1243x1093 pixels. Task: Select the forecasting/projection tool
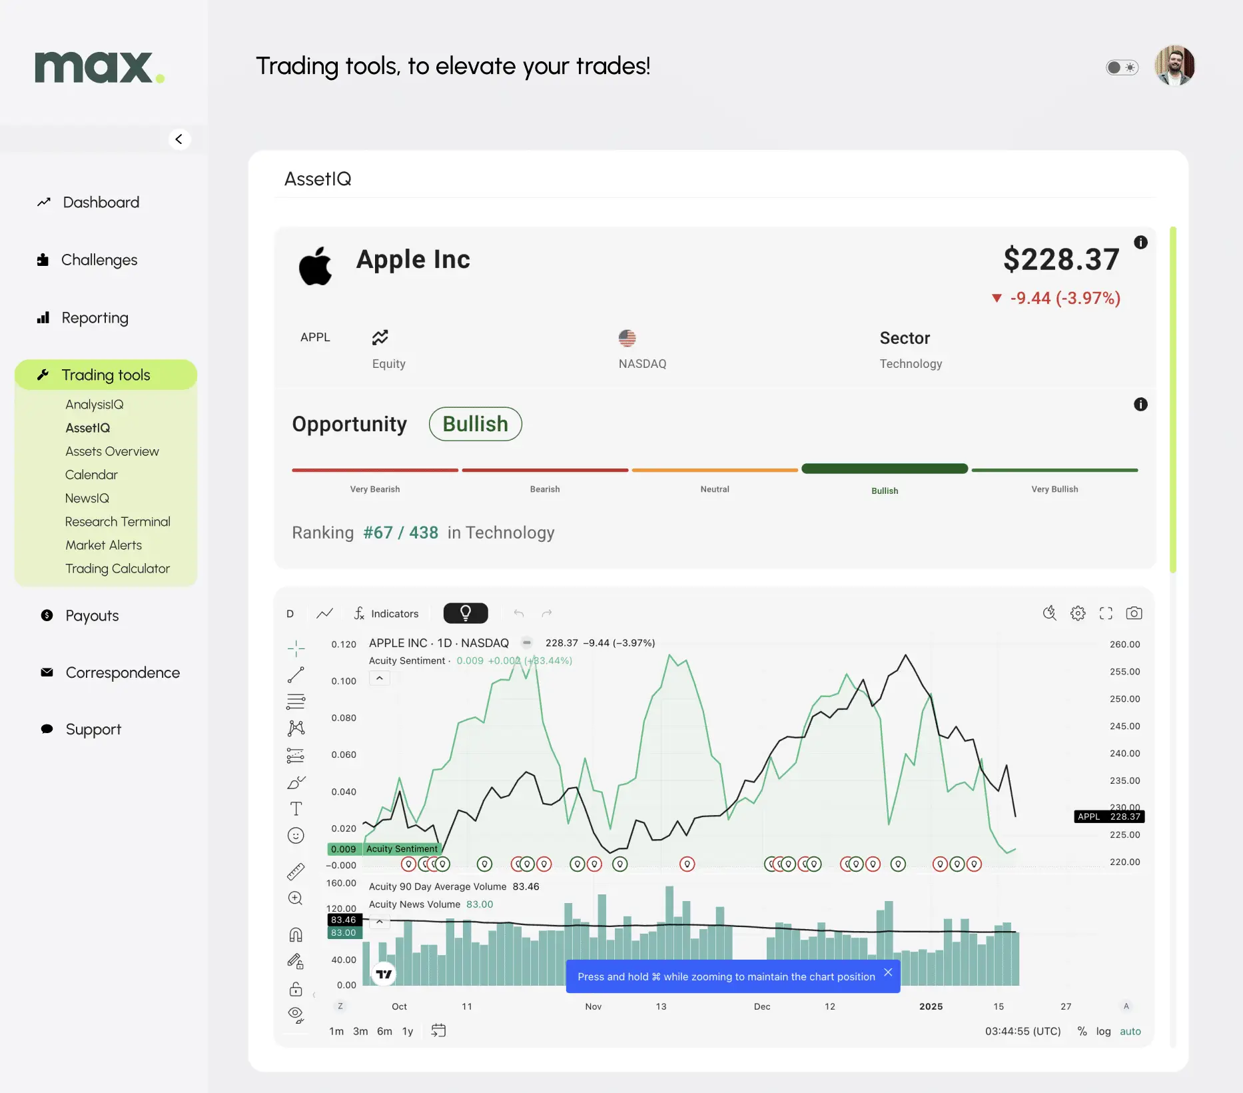(296, 755)
